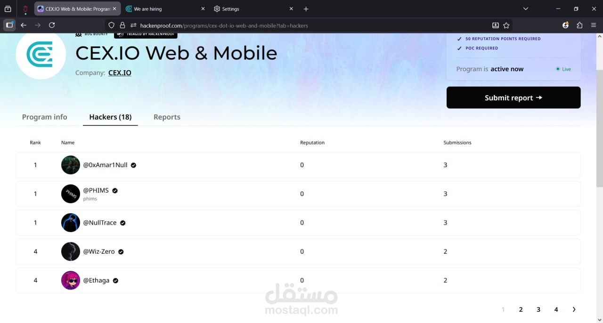Switch to the We are hiring tab

tap(165, 9)
